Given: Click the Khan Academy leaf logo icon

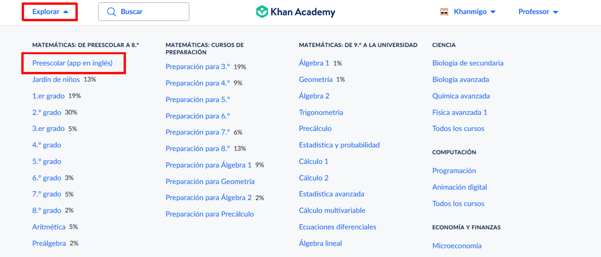Looking at the screenshot, I should tap(262, 12).
